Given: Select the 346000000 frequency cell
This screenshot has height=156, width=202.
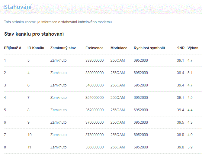Looking at the screenshot, I should [95, 85].
